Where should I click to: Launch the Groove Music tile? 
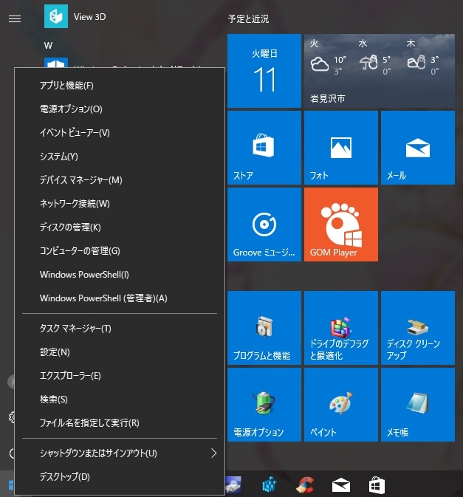pos(264,224)
